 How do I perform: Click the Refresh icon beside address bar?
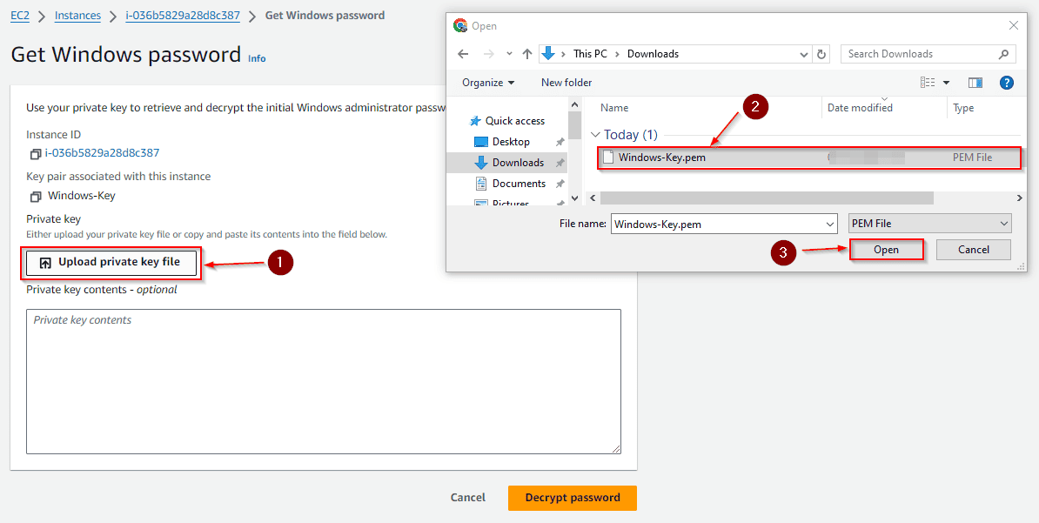tap(821, 54)
